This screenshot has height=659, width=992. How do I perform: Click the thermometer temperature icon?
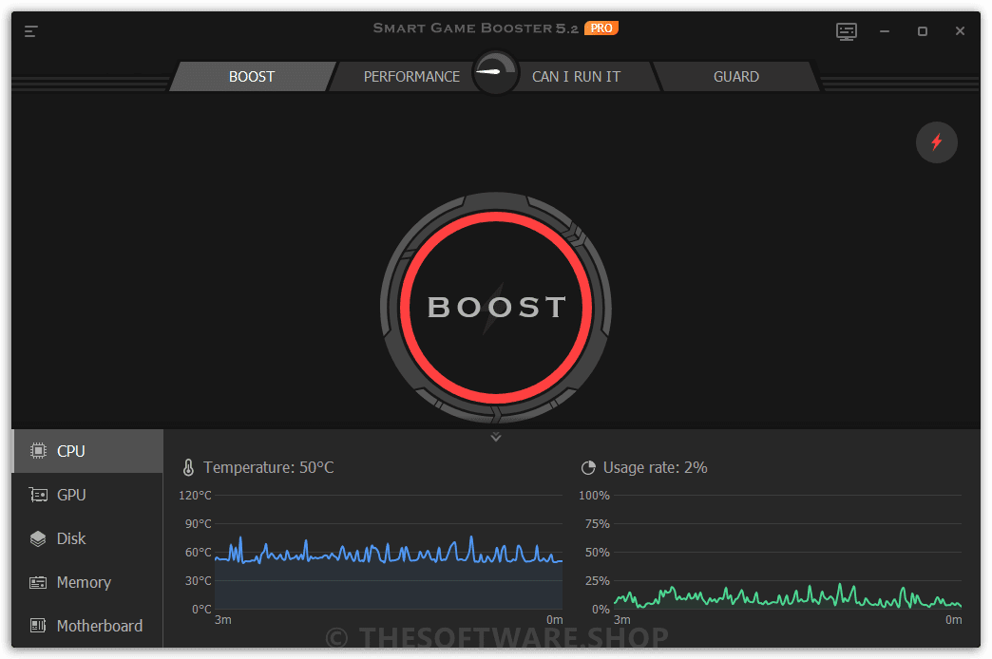point(188,467)
